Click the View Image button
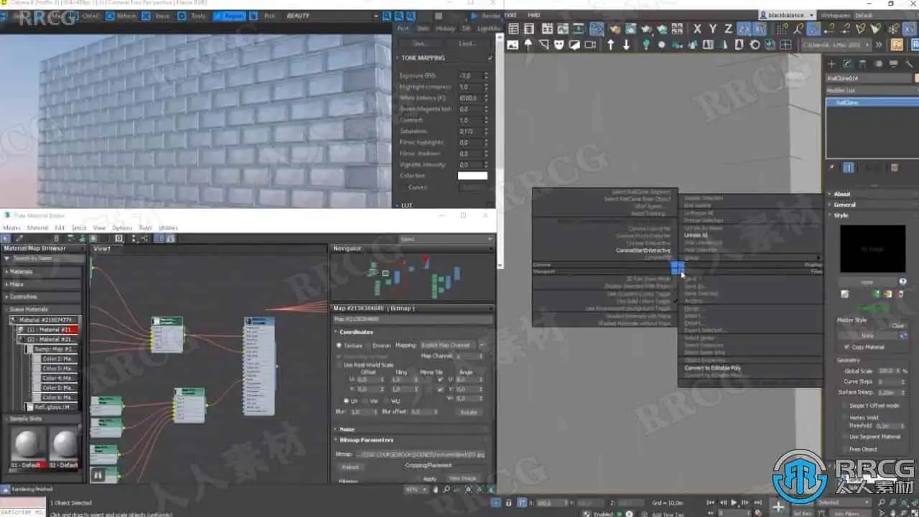The height and width of the screenshot is (517, 919). tap(463, 478)
